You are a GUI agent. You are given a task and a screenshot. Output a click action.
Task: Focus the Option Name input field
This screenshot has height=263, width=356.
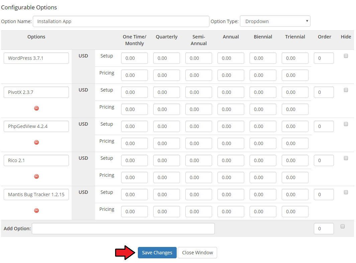pos(121,21)
